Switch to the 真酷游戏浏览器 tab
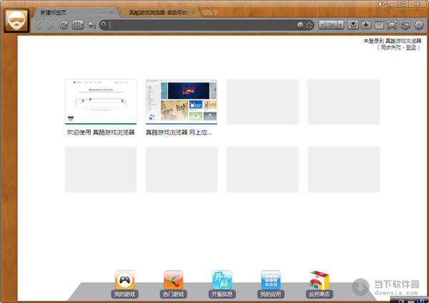Screen dimensions: 429x303 tap(159, 13)
